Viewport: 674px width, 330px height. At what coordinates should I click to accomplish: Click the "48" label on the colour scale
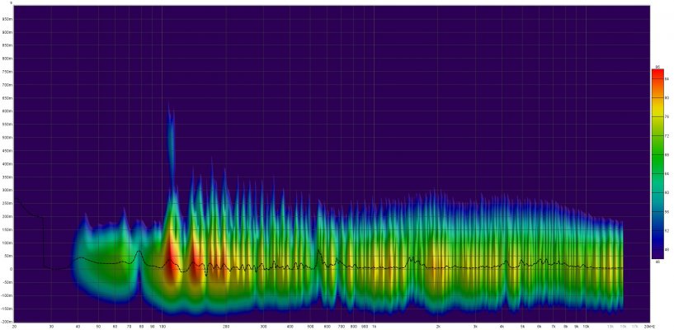pyautogui.click(x=667, y=249)
